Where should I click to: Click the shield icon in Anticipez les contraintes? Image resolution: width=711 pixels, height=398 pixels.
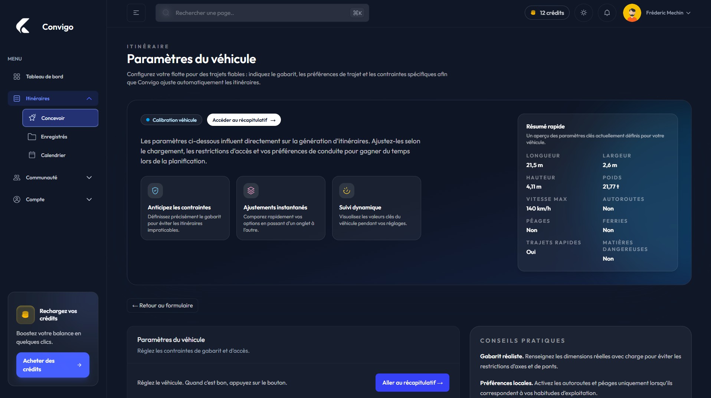155,191
